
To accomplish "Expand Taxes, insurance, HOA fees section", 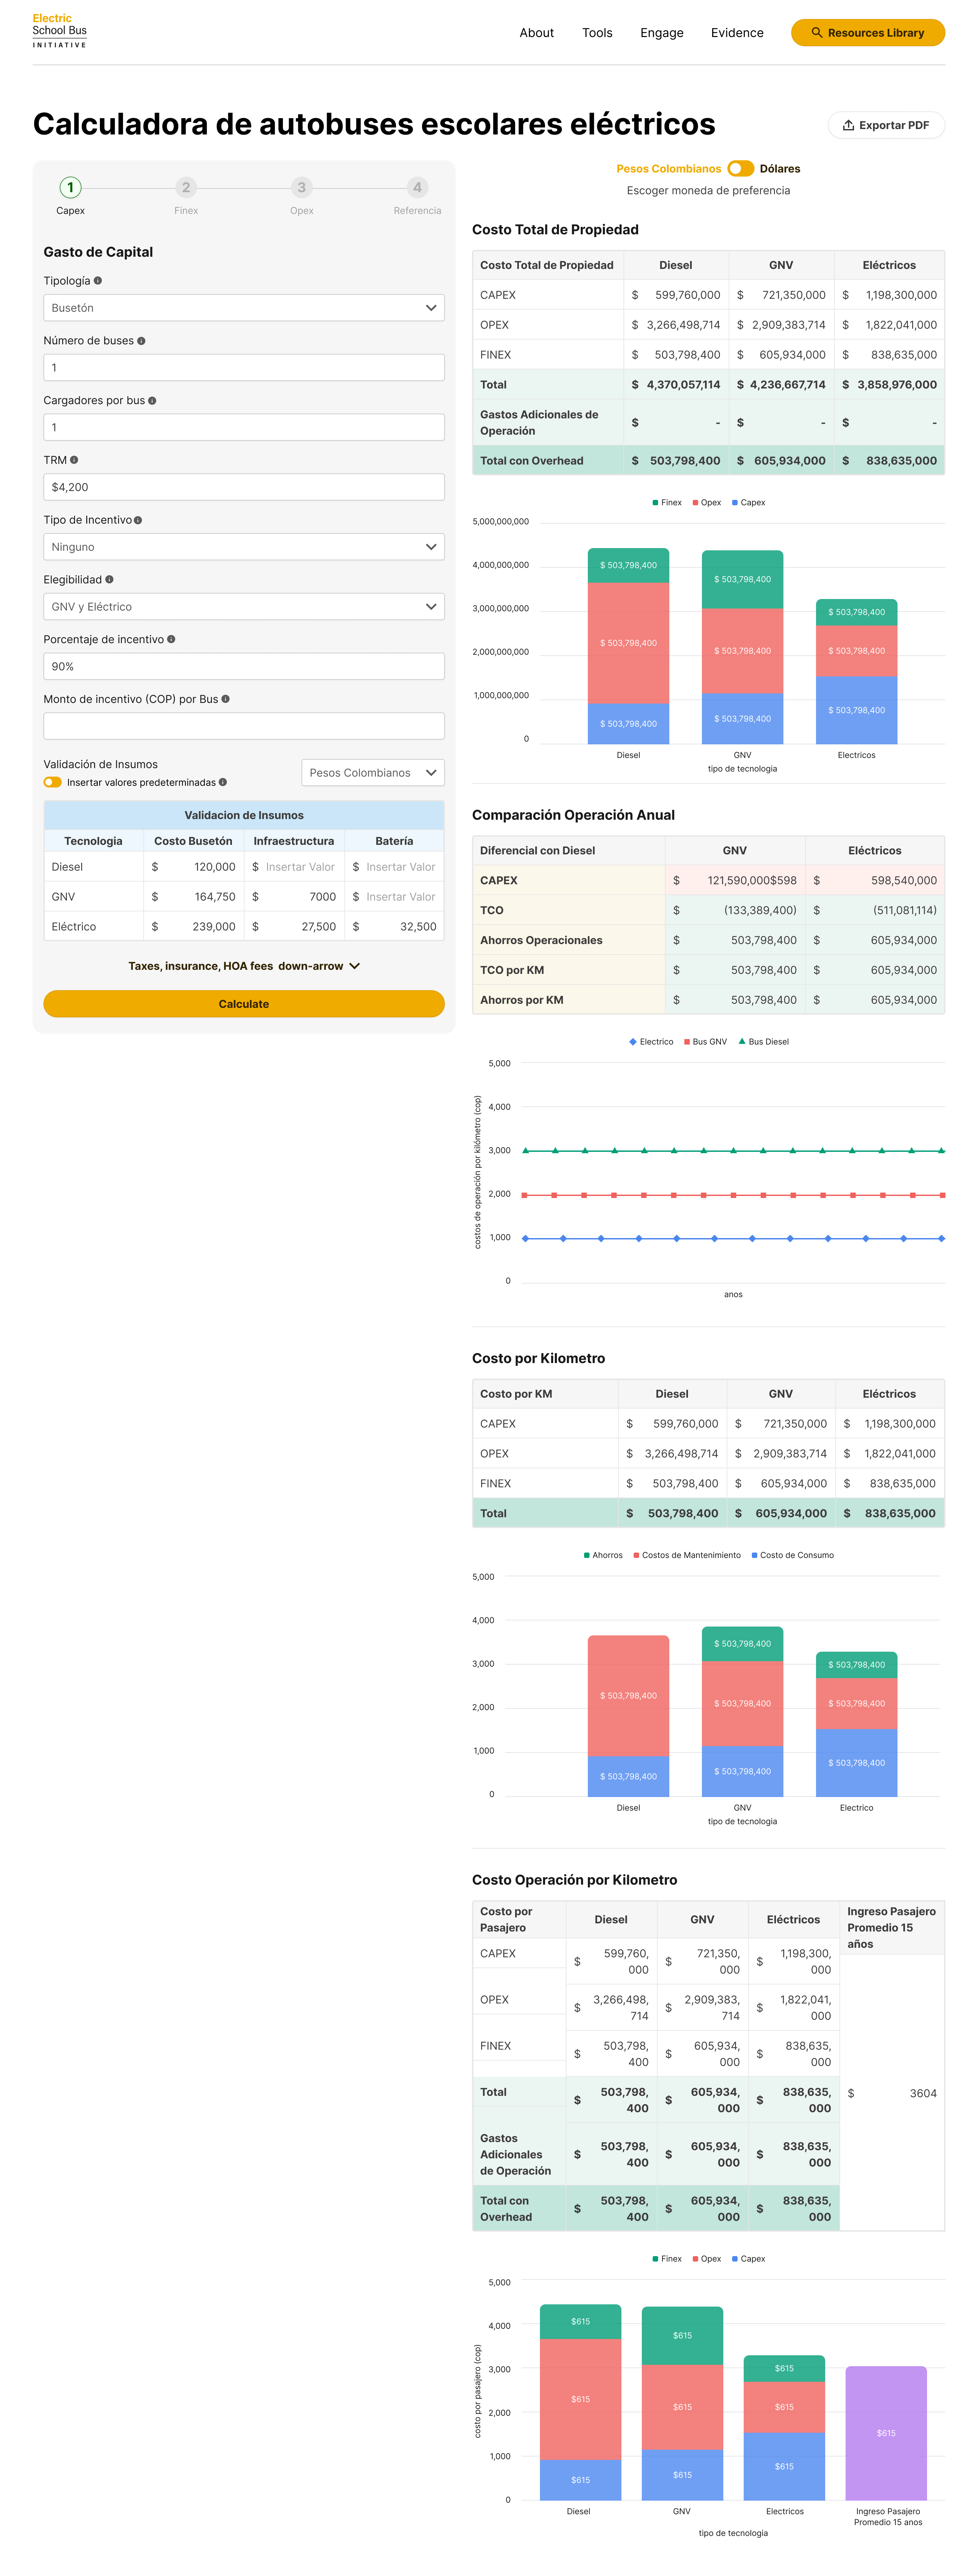I will [x=244, y=966].
